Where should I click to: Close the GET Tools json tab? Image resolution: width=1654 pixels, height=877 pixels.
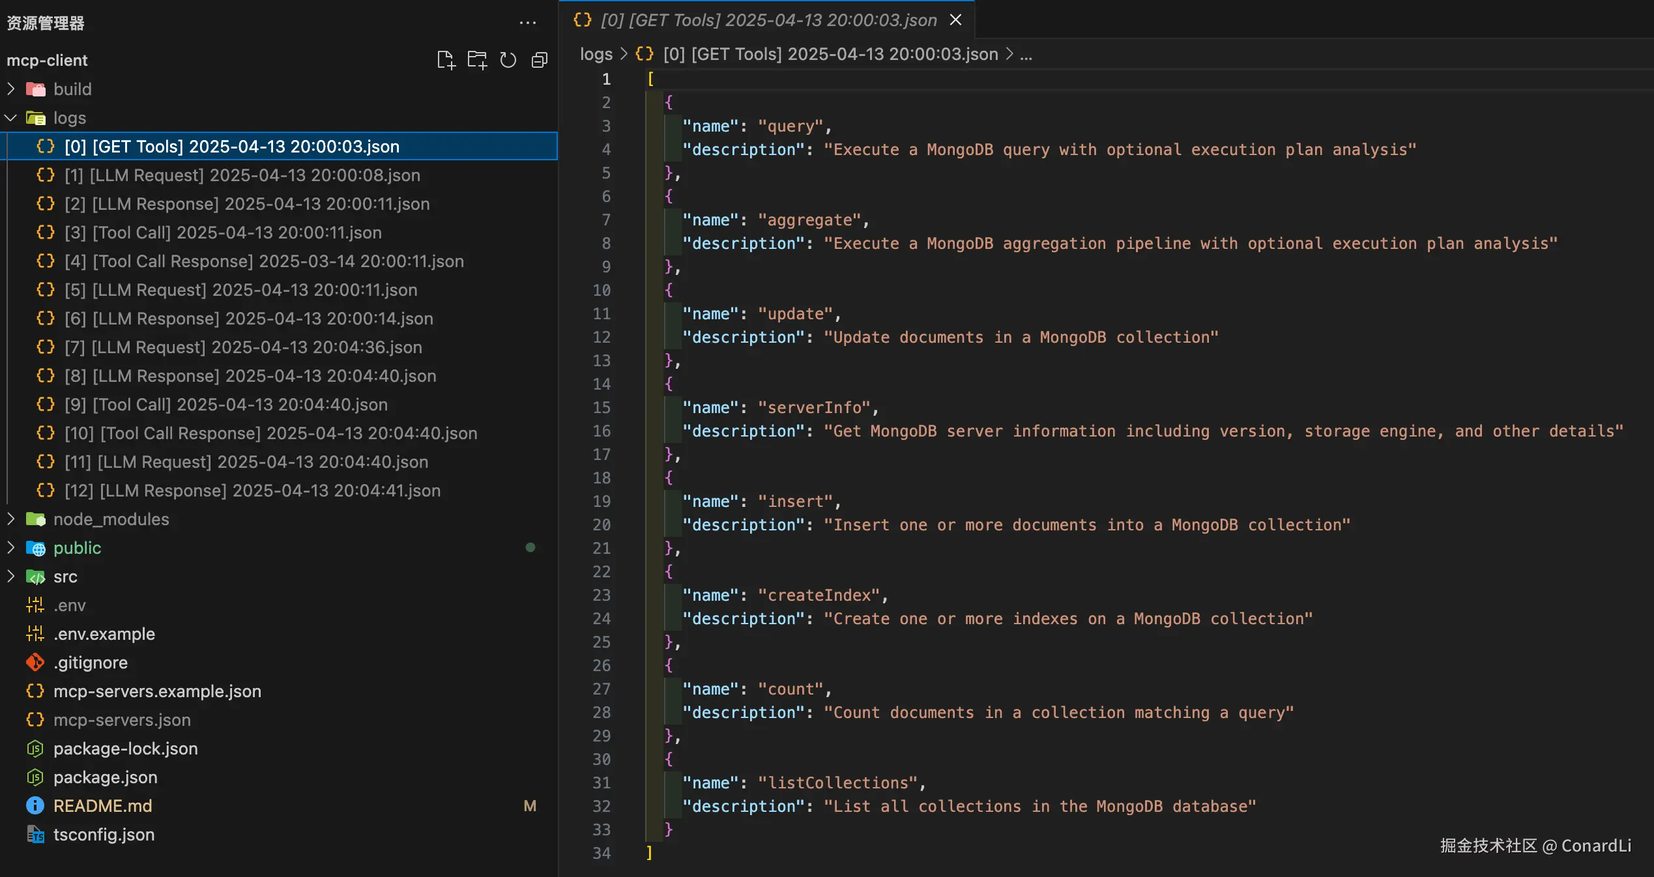tap(955, 20)
